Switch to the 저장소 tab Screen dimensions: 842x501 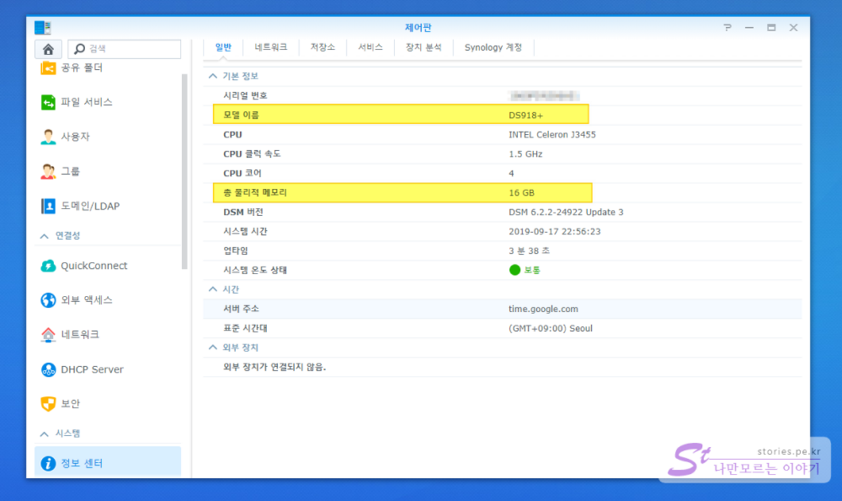click(x=323, y=47)
